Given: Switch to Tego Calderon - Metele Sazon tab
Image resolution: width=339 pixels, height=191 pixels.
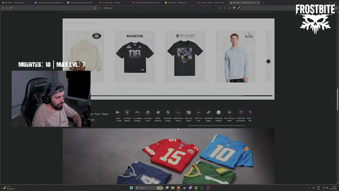Looking at the screenshot, I should tap(212, 3).
